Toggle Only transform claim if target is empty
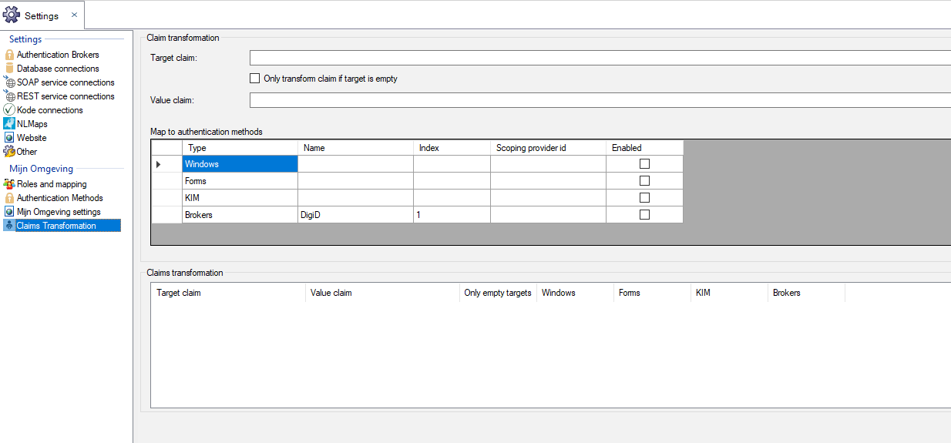This screenshot has width=951, height=443. pyautogui.click(x=255, y=79)
